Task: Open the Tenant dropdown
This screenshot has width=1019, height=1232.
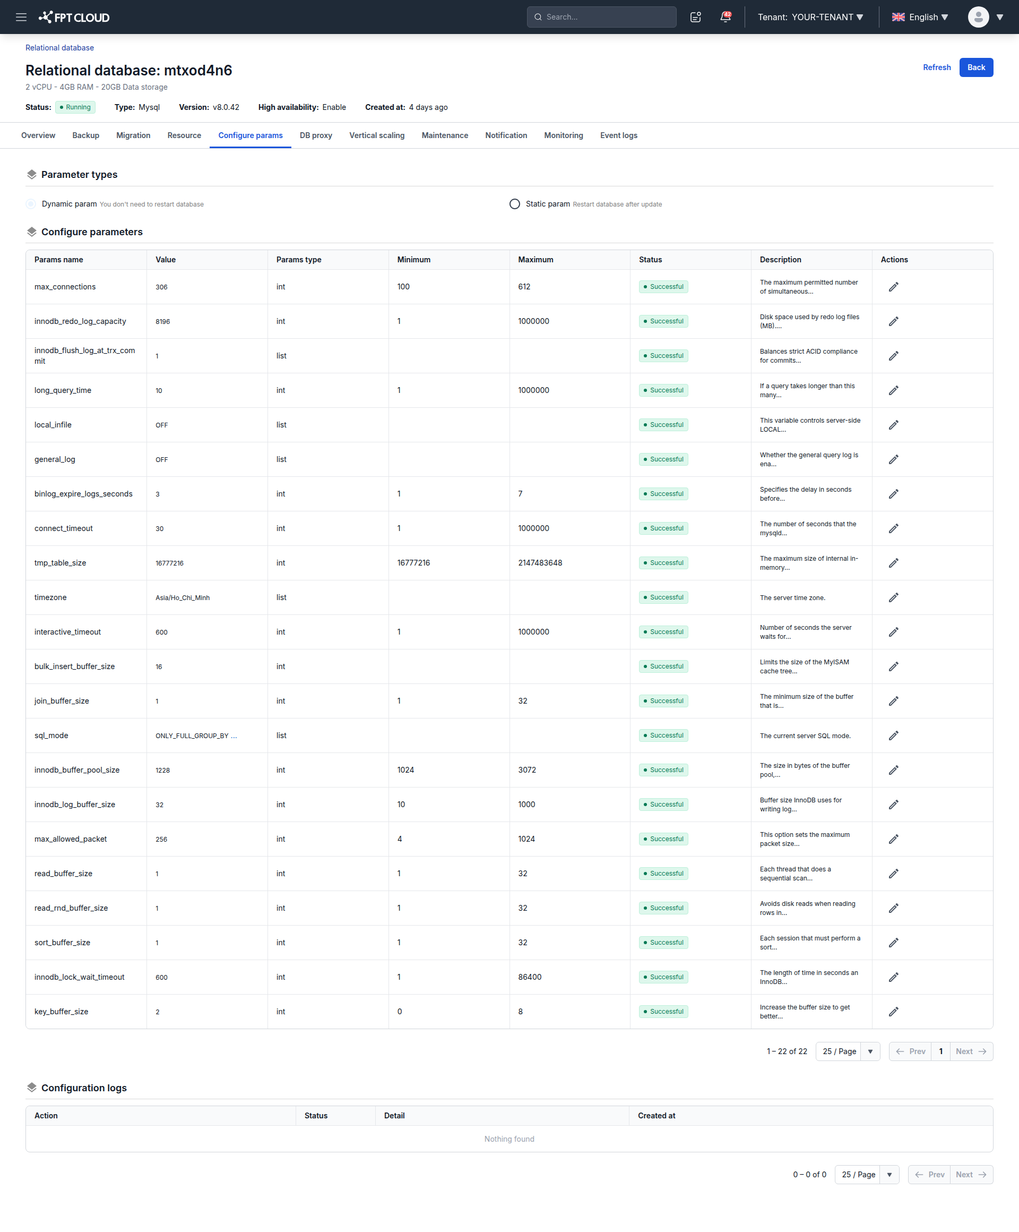Action: pyautogui.click(x=810, y=17)
